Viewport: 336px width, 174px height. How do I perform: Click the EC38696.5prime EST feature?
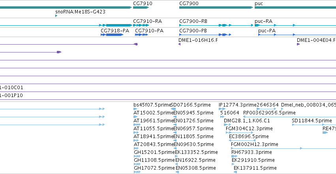242,140
